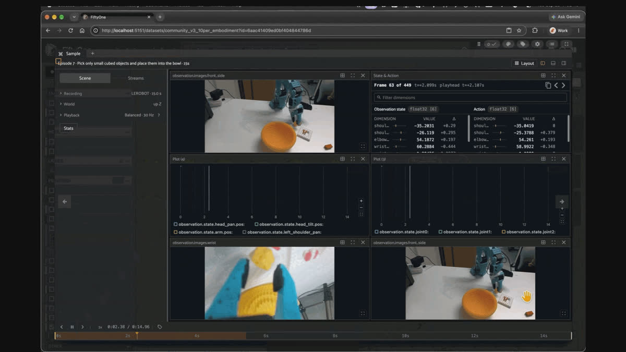
Task: Click the Stats button
Action: pos(68,128)
